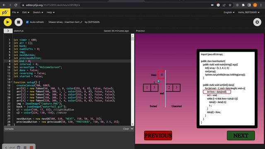265x149 pixels.
Task: Click the Preview panel label
Action: click(x=140, y=31)
